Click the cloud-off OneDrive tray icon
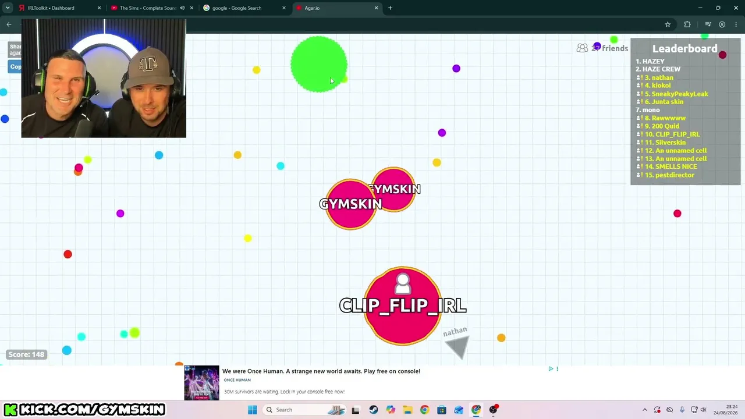Image resolution: width=745 pixels, height=419 pixels. [669, 410]
